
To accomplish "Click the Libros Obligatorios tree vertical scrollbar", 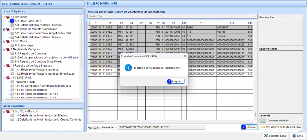I will tap(81, 44).
